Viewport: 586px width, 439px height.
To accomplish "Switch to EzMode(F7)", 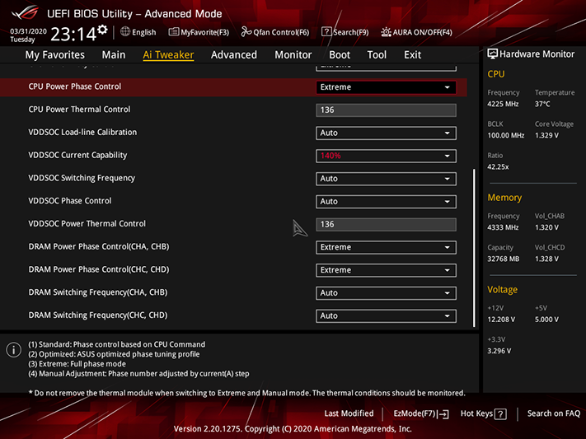I will 421,413.
